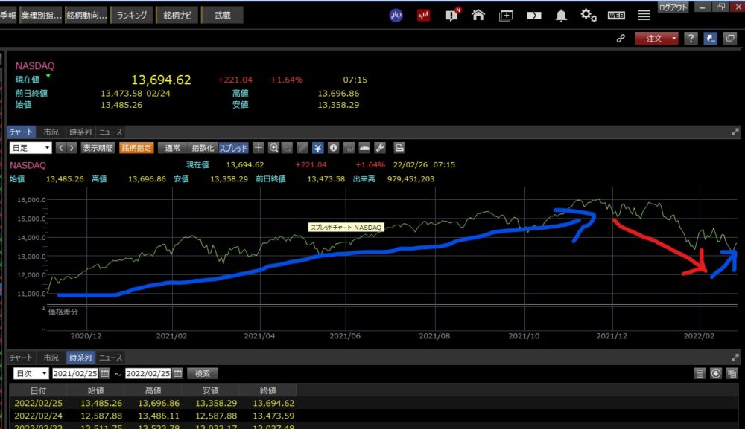Toggle the yen currency display button
This screenshot has width=745, height=429.
click(318, 148)
